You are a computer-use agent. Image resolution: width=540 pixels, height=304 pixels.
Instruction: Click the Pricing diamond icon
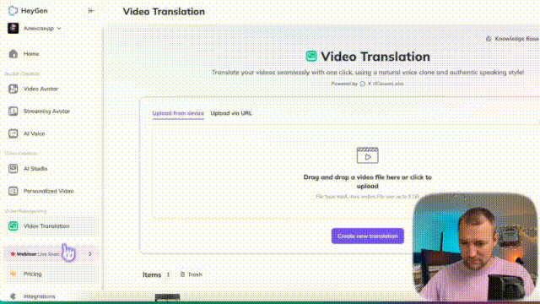pyautogui.click(x=13, y=274)
